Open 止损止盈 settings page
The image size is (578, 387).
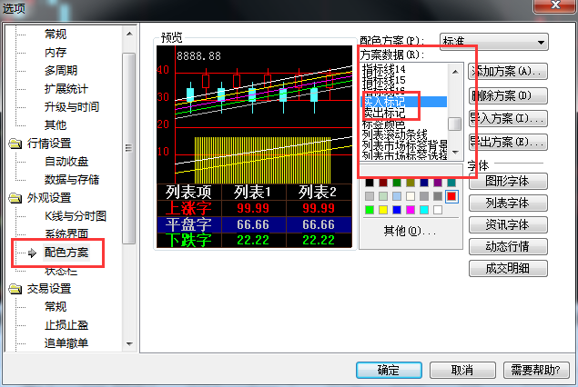[x=66, y=325]
